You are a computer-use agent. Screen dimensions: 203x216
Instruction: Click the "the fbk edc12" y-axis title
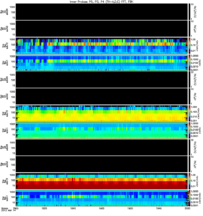tap(5, 181)
